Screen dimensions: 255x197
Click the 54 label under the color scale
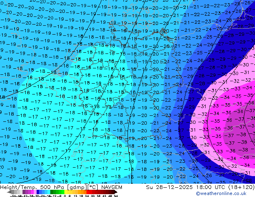(116, 196)
